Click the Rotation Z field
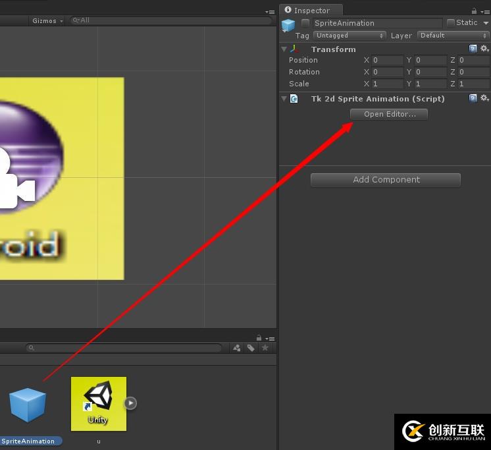 (474, 72)
